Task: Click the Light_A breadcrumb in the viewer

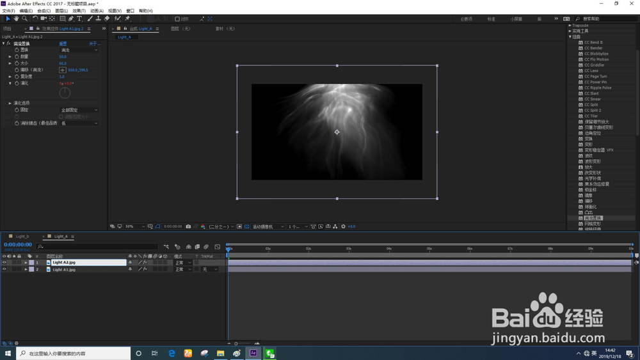Action: click(x=125, y=37)
